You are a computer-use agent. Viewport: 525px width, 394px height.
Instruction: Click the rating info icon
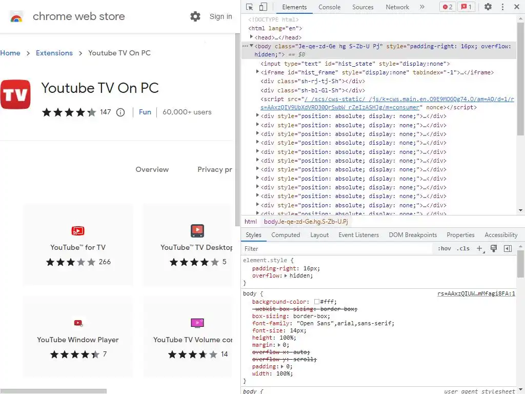[x=120, y=112]
